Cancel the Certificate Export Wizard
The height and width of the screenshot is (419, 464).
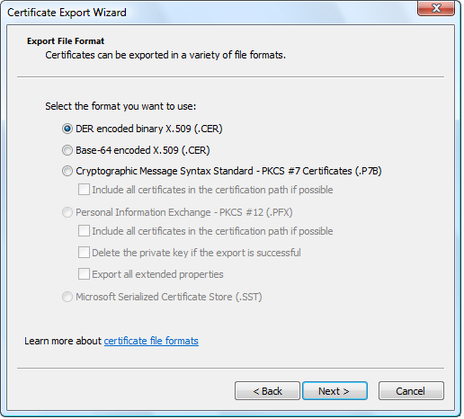pos(411,391)
